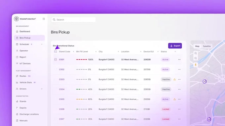Viewport: 225px width, 126px height.
Task: Click the Discharge Locations icon
Action: [x=17, y=114]
